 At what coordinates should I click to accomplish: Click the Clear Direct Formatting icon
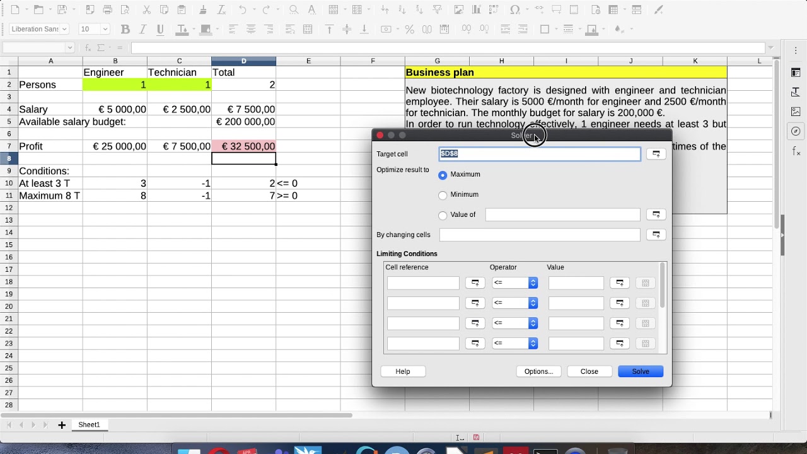(221, 10)
